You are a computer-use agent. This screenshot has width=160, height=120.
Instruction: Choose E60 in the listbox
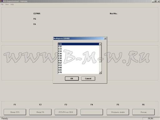(78, 67)
